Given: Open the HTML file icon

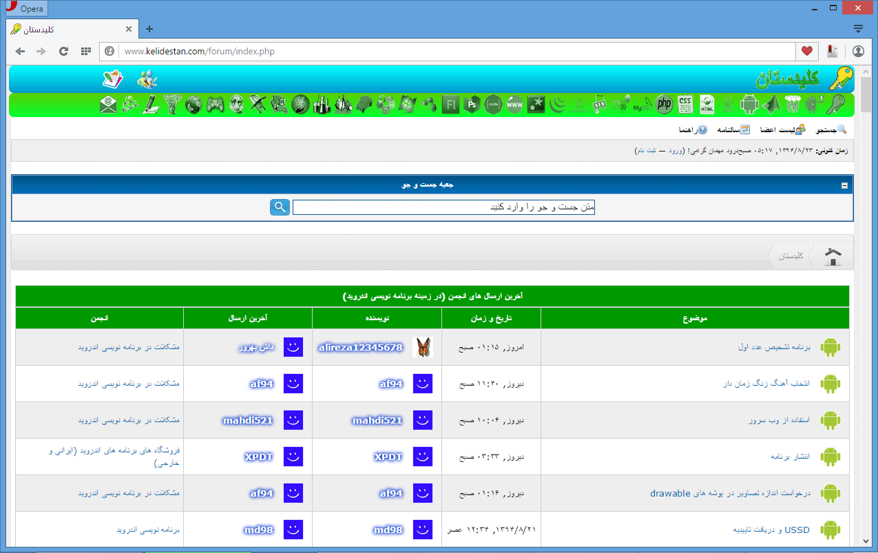Looking at the screenshot, I should [x=707, y=104].
